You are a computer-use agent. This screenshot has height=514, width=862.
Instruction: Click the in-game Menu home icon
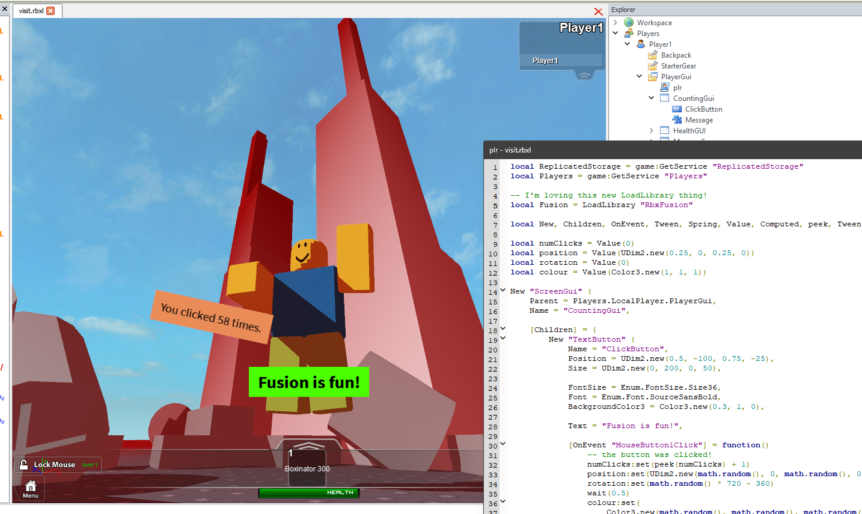point(31,485)
